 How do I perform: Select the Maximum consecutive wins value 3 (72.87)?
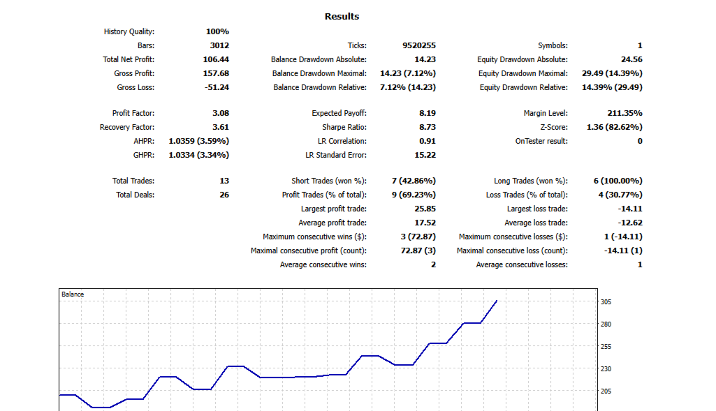[x=418, y=237]
